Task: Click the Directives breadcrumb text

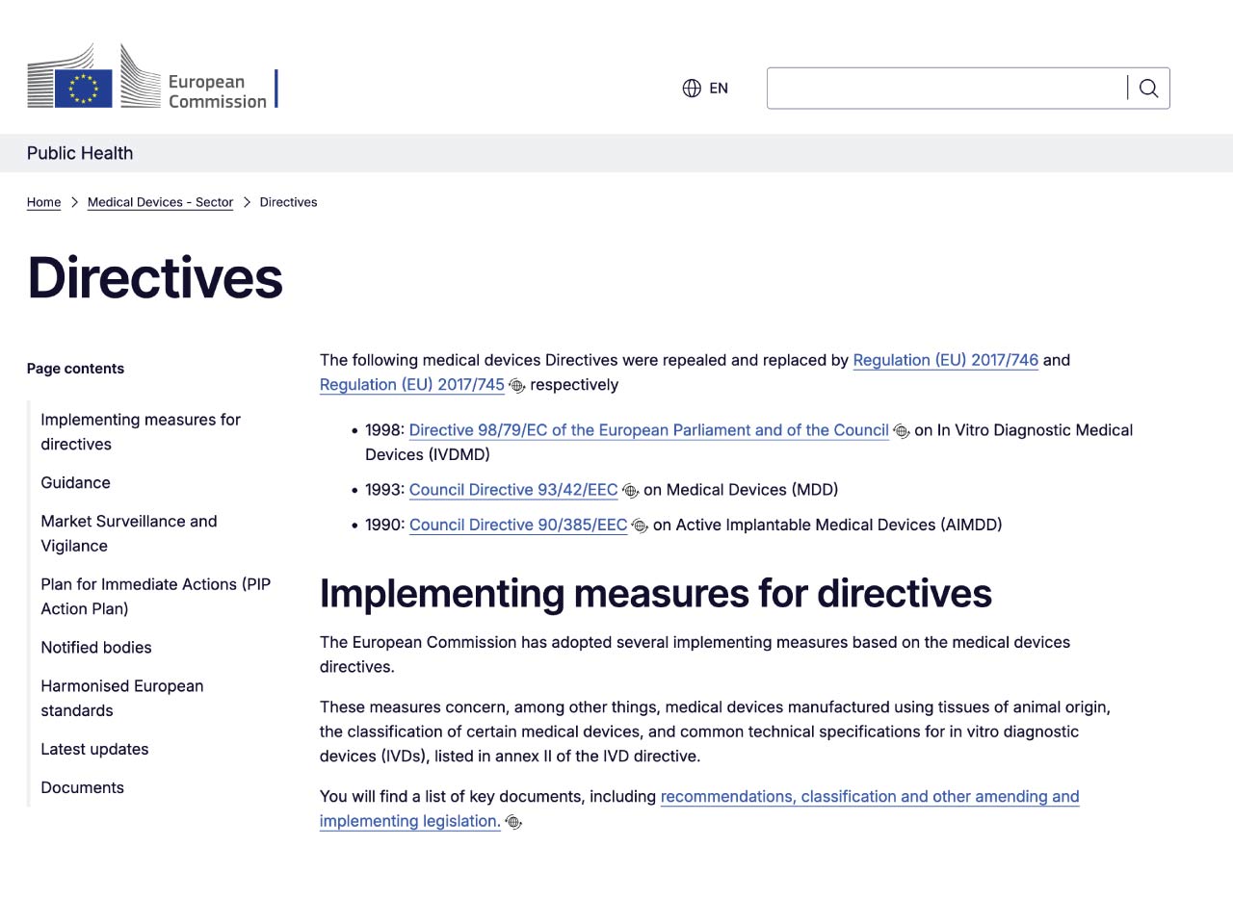Action: point(288,202)
